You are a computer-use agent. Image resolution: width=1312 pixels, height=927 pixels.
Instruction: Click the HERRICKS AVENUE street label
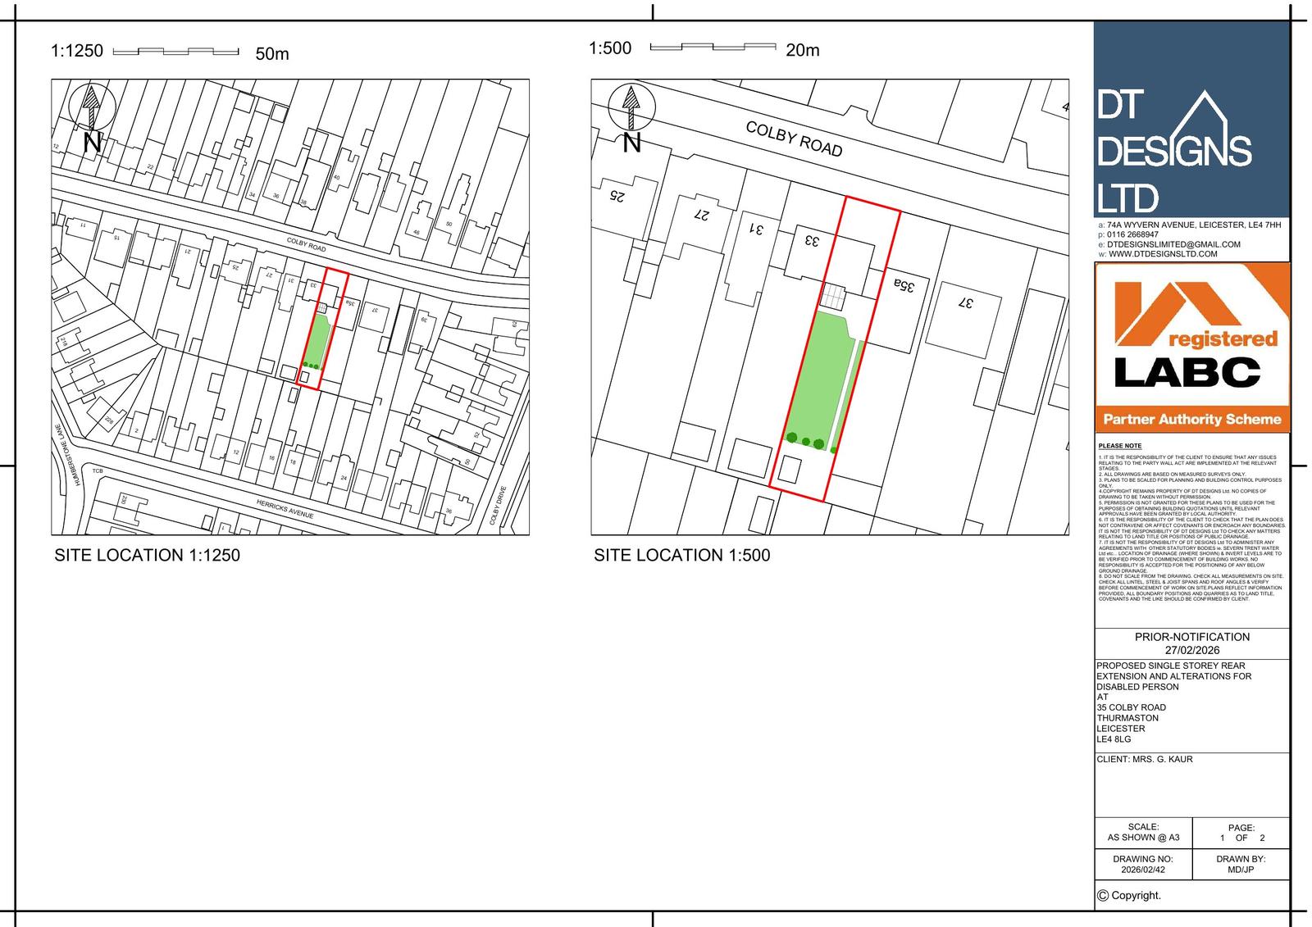(x=285, y=509)
